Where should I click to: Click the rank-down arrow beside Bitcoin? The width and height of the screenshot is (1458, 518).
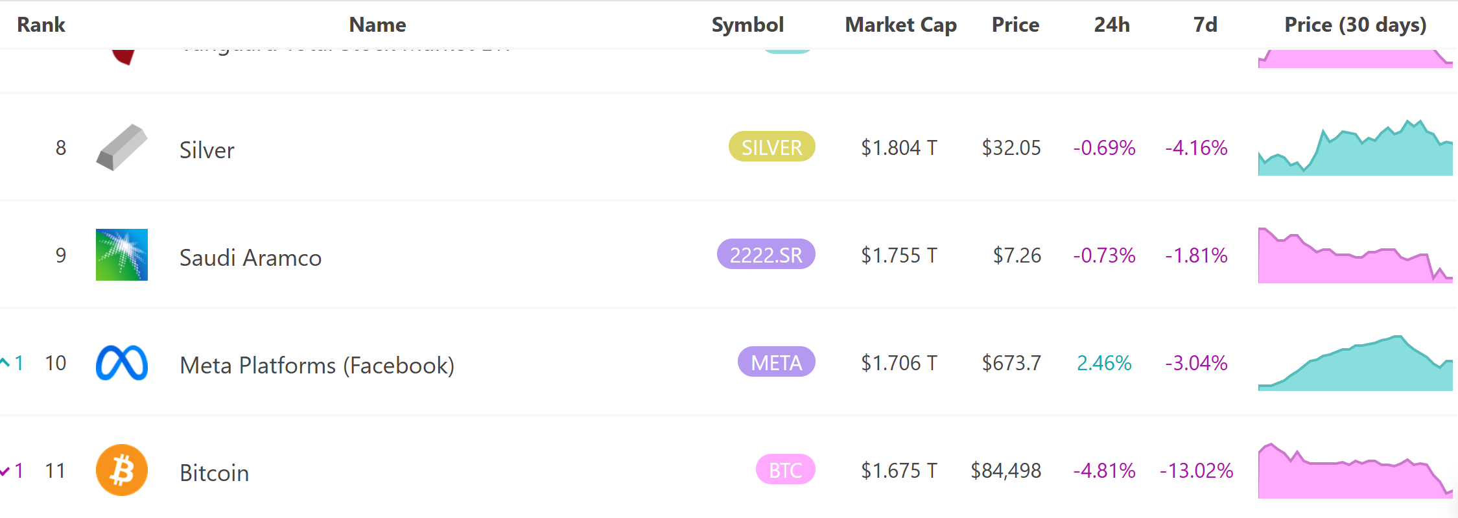6,471
